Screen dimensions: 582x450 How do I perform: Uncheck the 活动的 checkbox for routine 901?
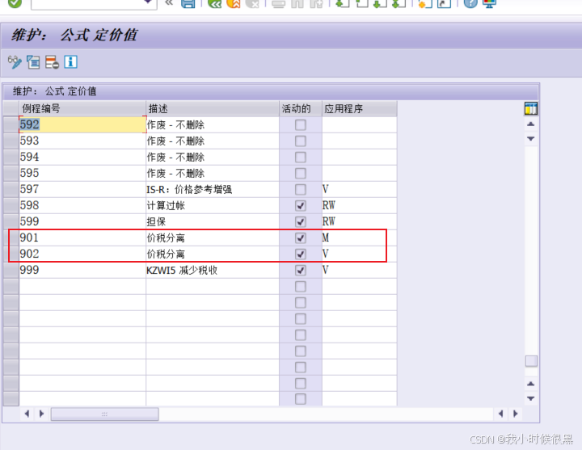301,238
